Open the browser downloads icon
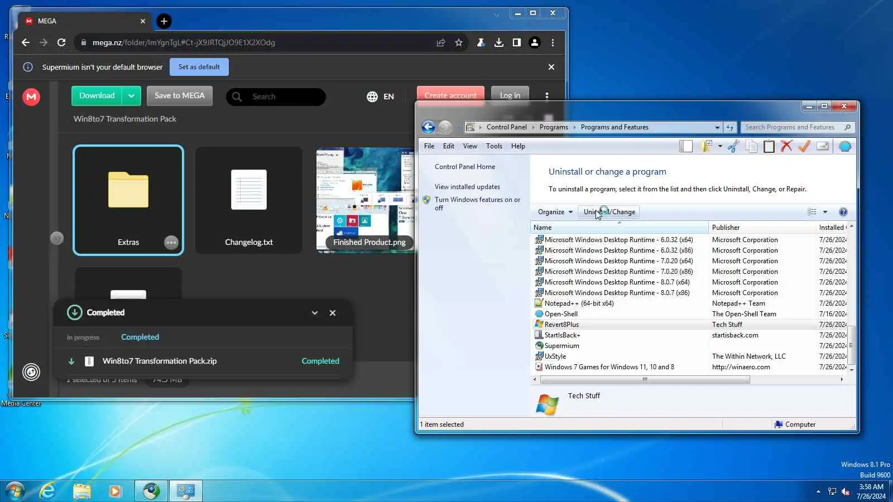 pos(499,42)
